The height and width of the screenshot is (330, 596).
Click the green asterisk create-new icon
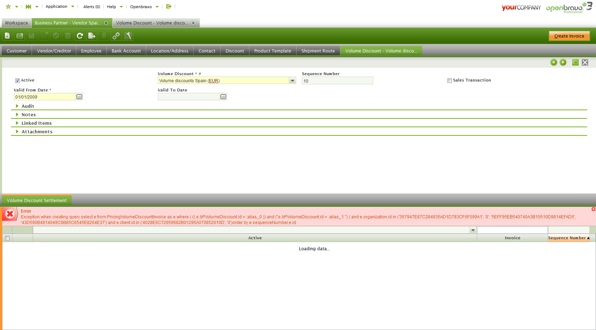[8, 6]
